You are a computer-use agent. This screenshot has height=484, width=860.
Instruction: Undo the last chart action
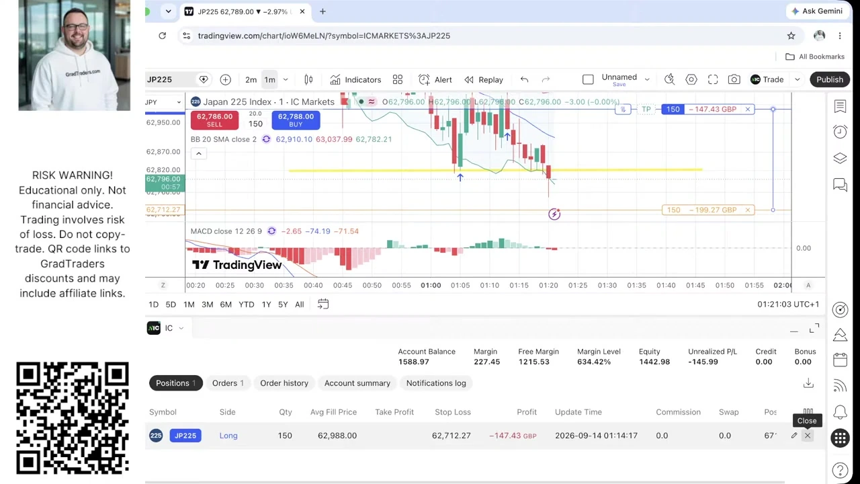click(x=524, y=80)
